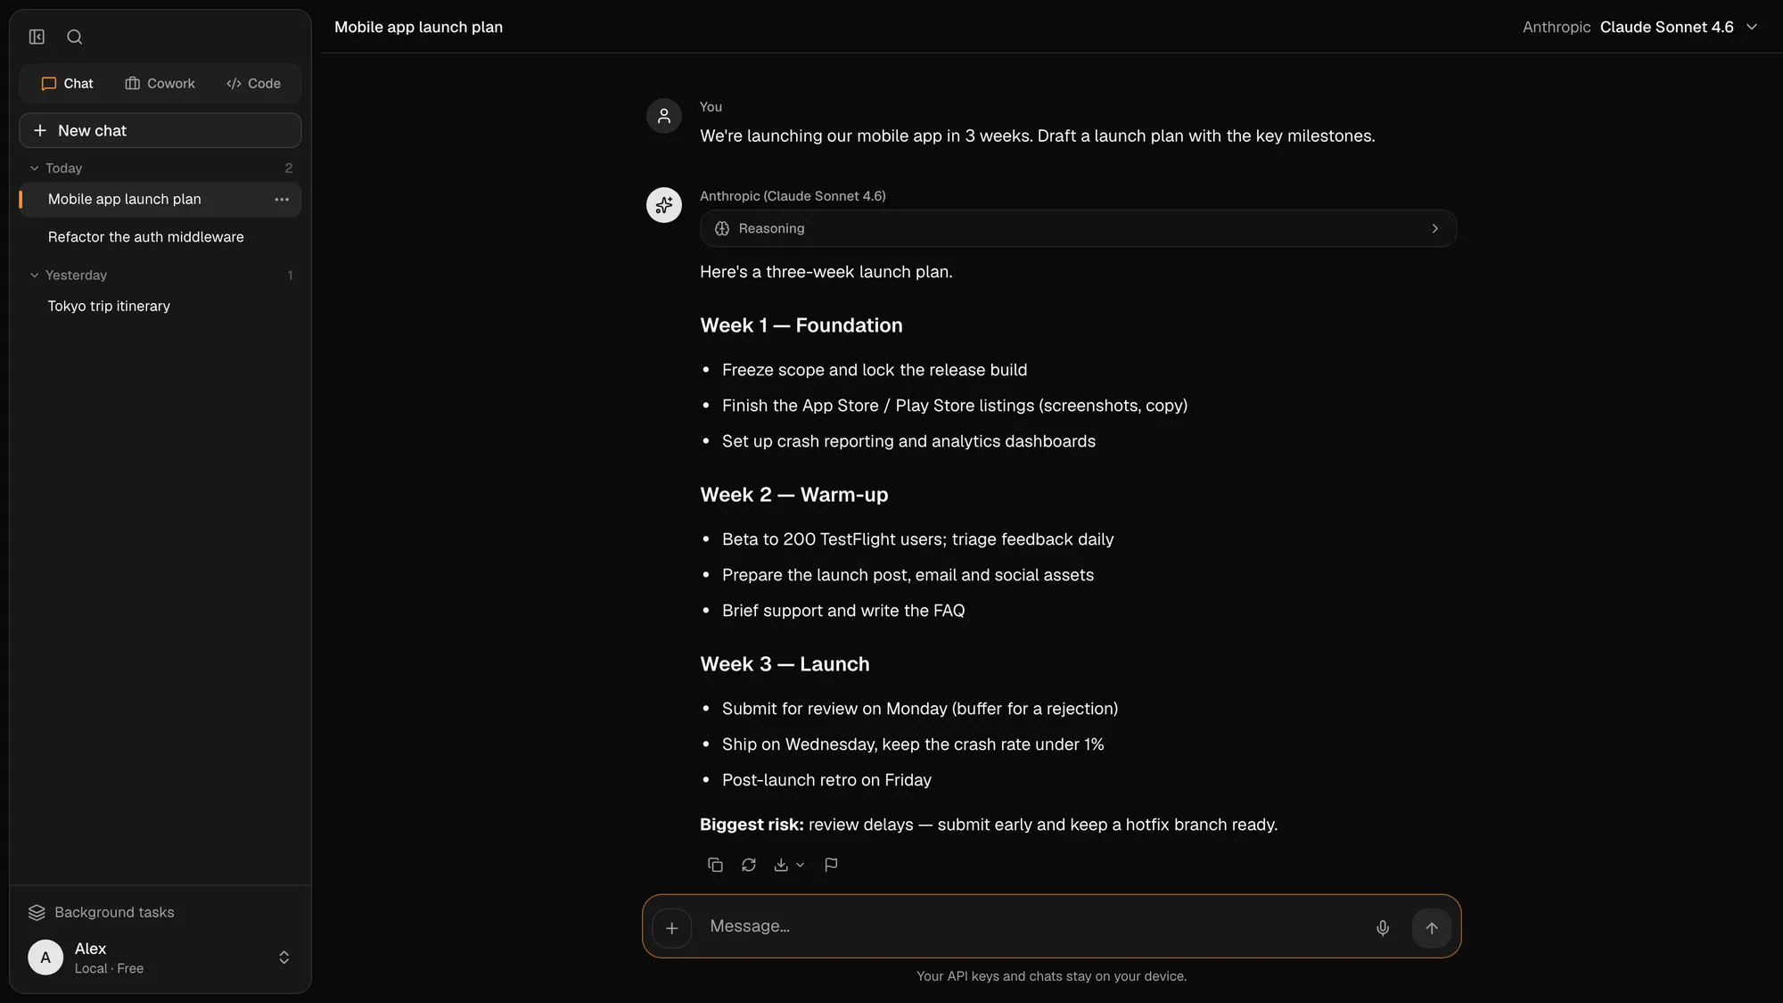Focus the Message input field
This screenshot has width=1783, height=1003.
tap(1032, 926)
